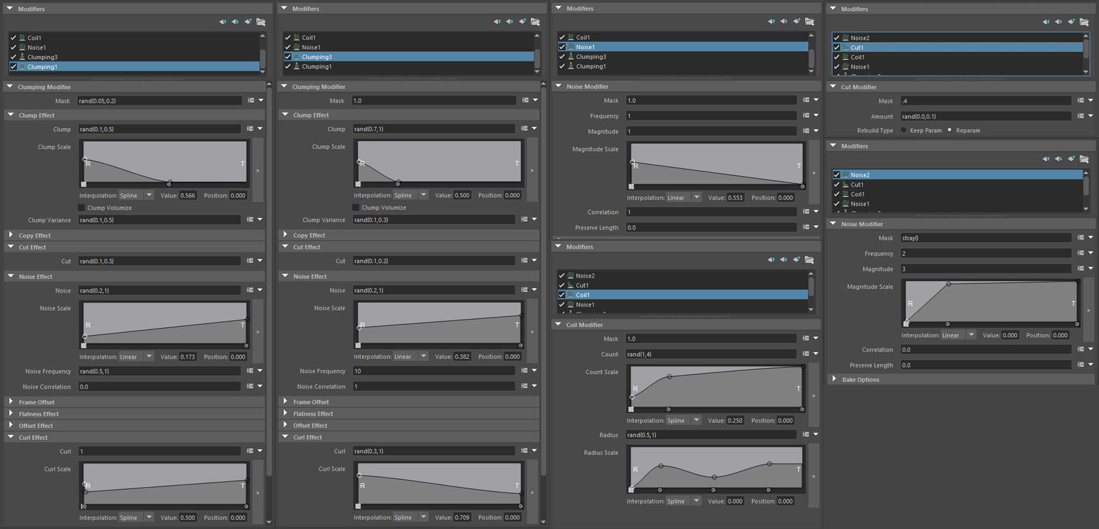This screenshot has width=1099, height=529.
Task: Open expression editor icon for Mask stray()
Action: click(x=1081, y=238)
